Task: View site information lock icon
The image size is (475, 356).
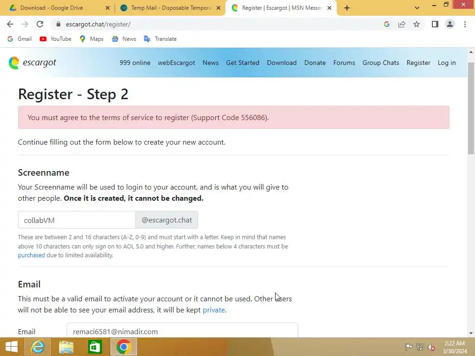Action: [58, 24]
